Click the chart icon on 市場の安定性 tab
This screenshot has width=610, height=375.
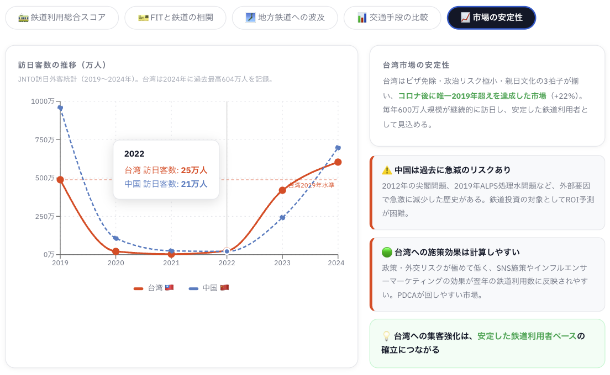pos(465,17)
